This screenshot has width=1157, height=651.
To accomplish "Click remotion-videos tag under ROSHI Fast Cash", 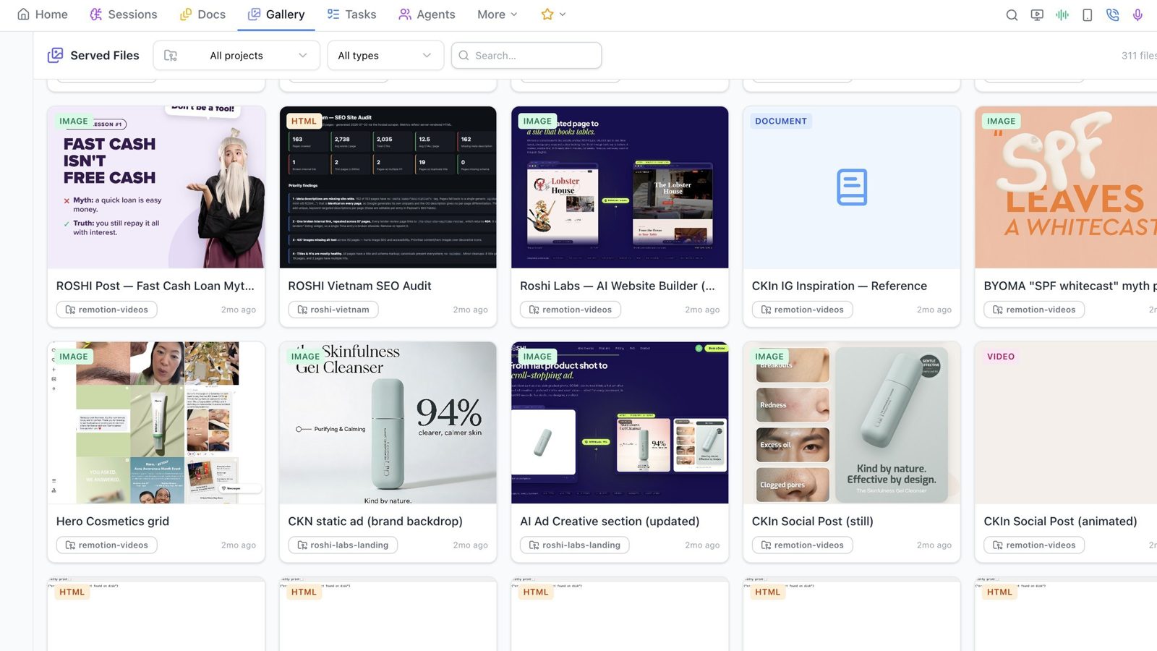I will pyautogui.click(x=107, y=310).
